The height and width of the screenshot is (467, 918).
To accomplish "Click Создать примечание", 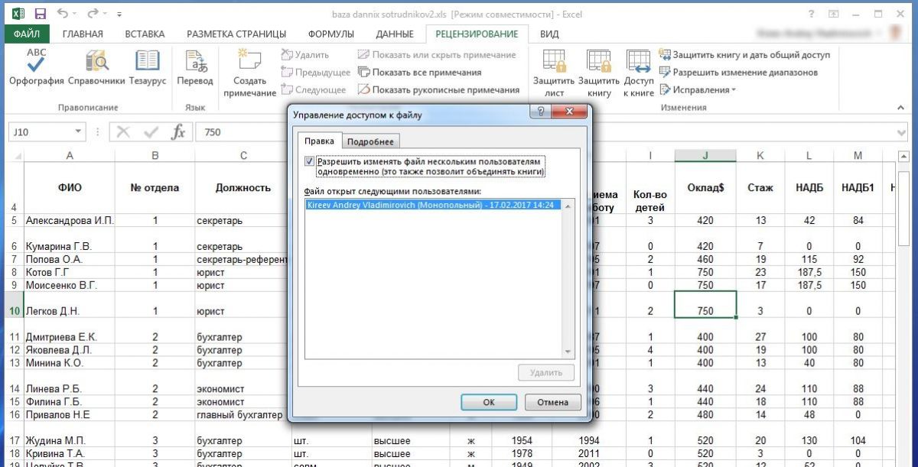I will click(249, 73).
